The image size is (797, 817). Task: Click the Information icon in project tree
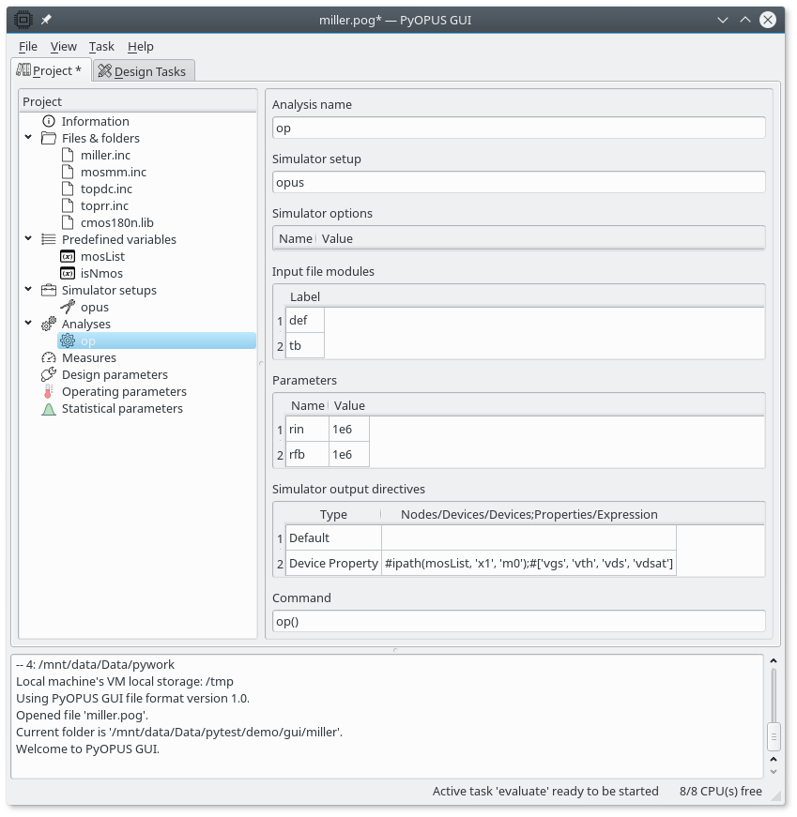(x=49, y=121)
